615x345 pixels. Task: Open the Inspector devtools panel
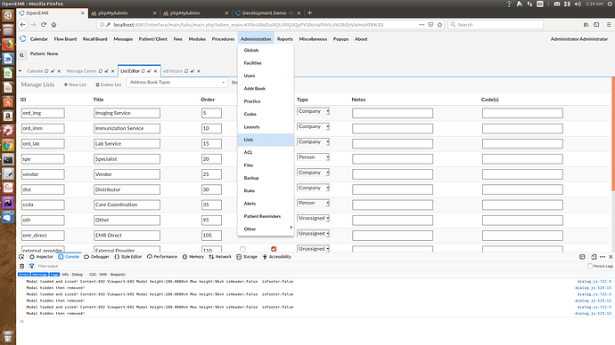tap(41, 257)
